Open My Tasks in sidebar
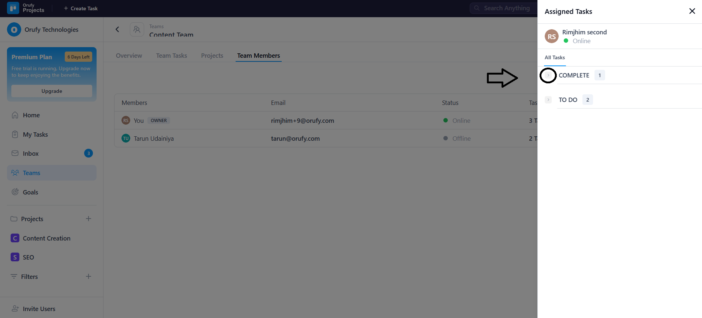Image resolution: width=702 pixels, height=318 pixels. click(35, 135)
